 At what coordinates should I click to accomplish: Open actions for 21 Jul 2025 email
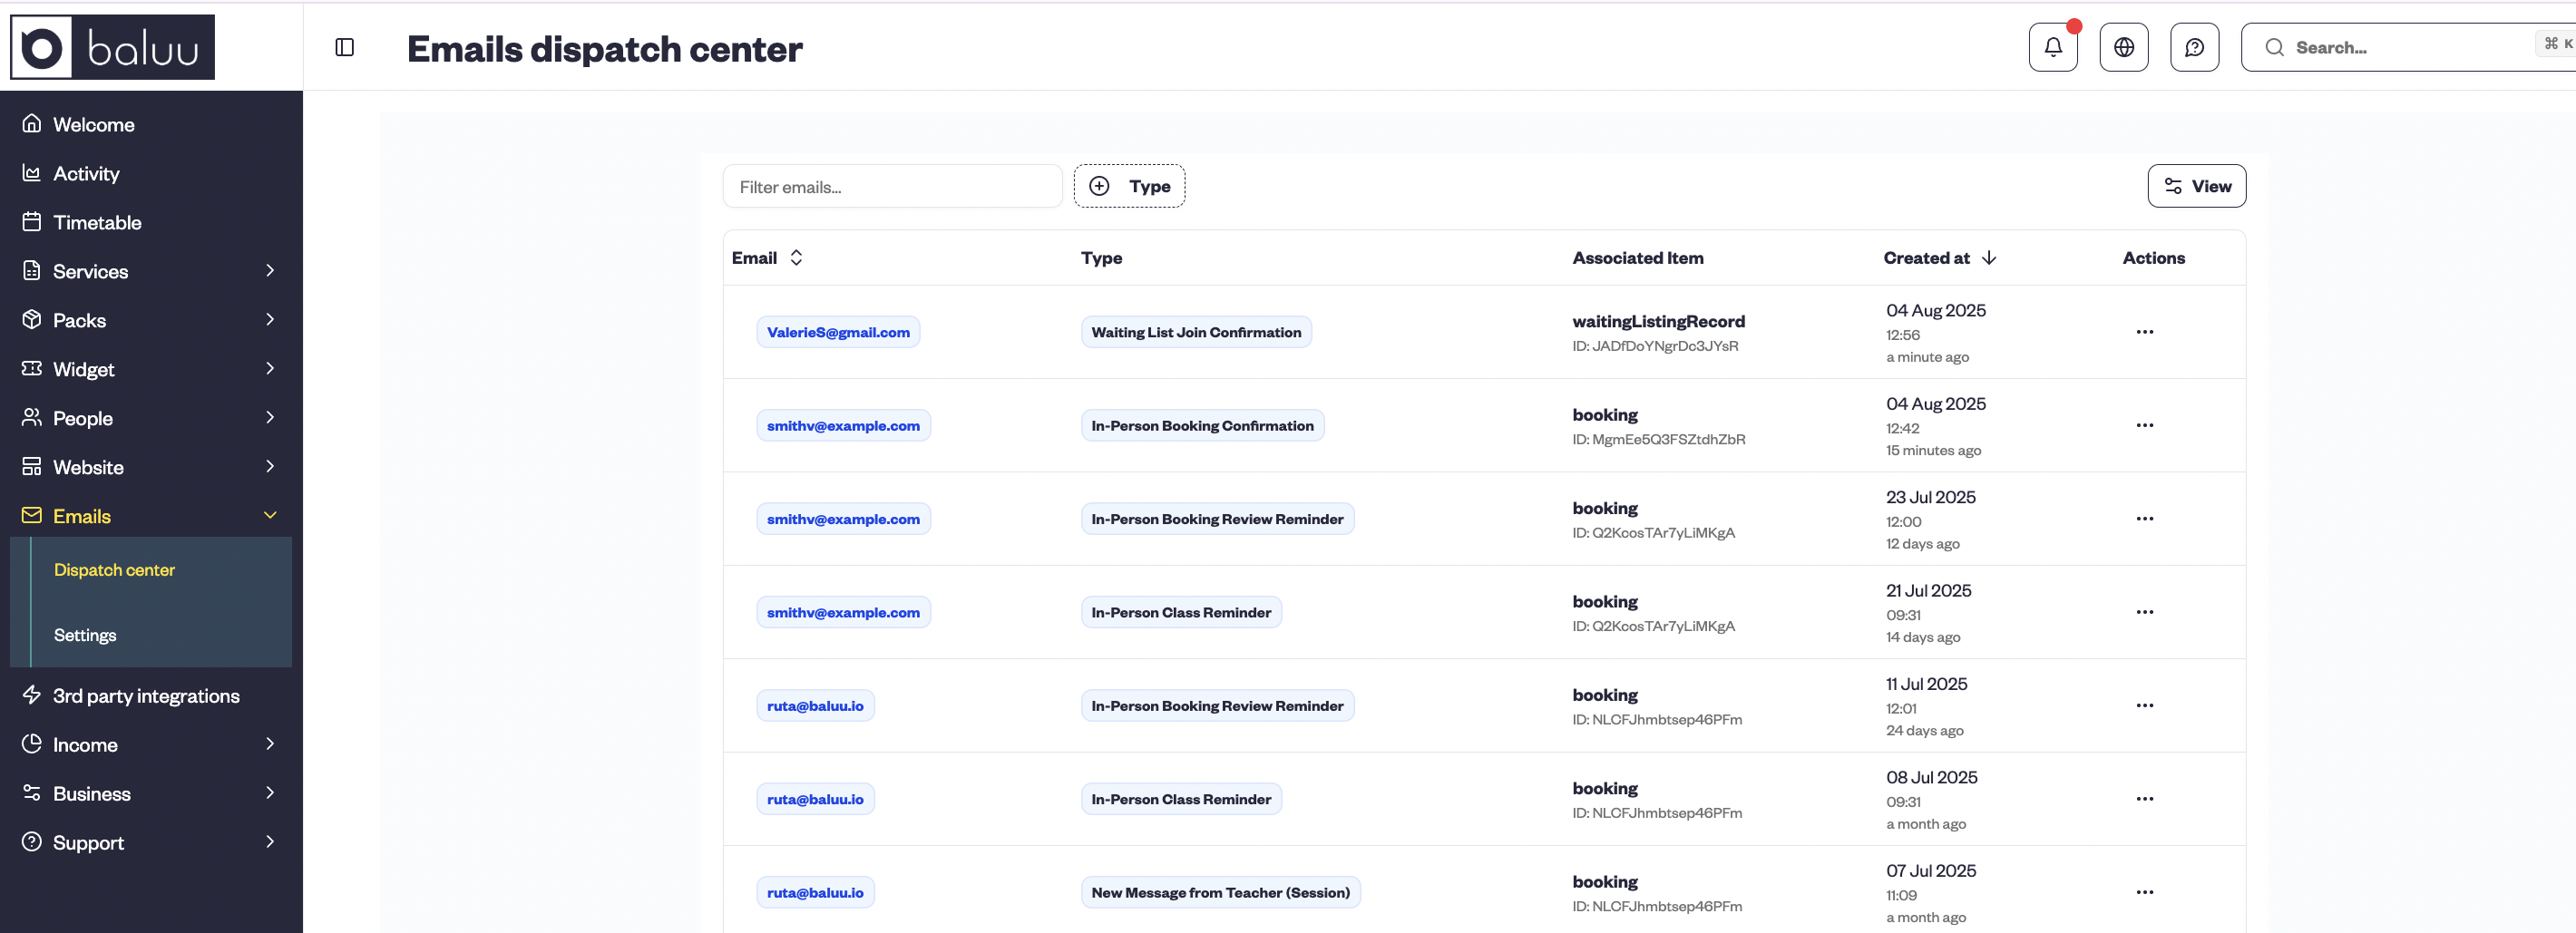2145,612
